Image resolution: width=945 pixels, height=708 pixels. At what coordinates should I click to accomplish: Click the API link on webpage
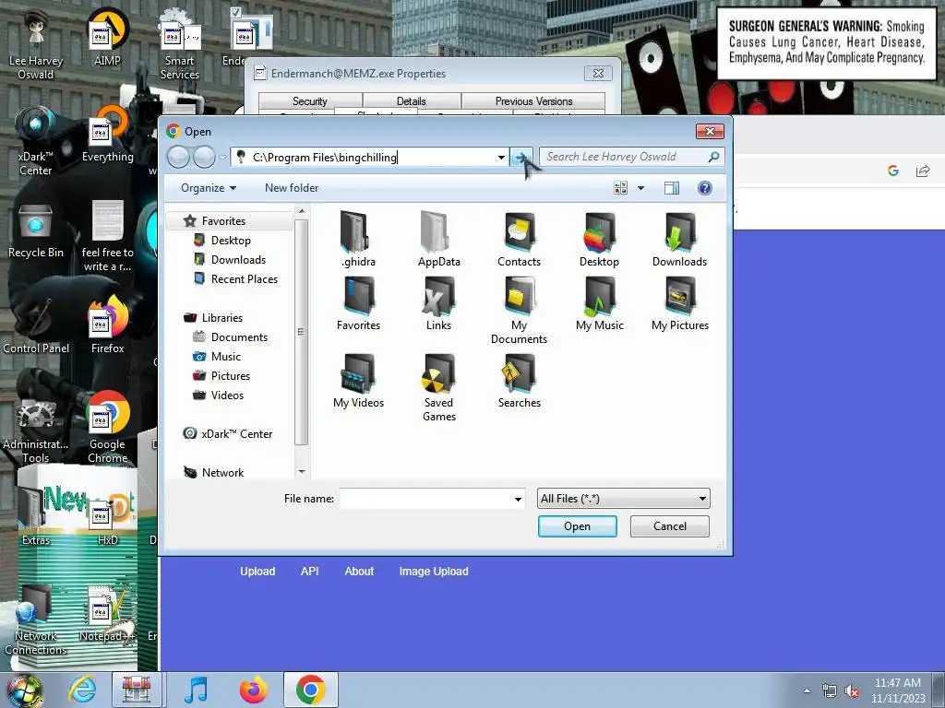pyautogui.click(x=309, y=572)
